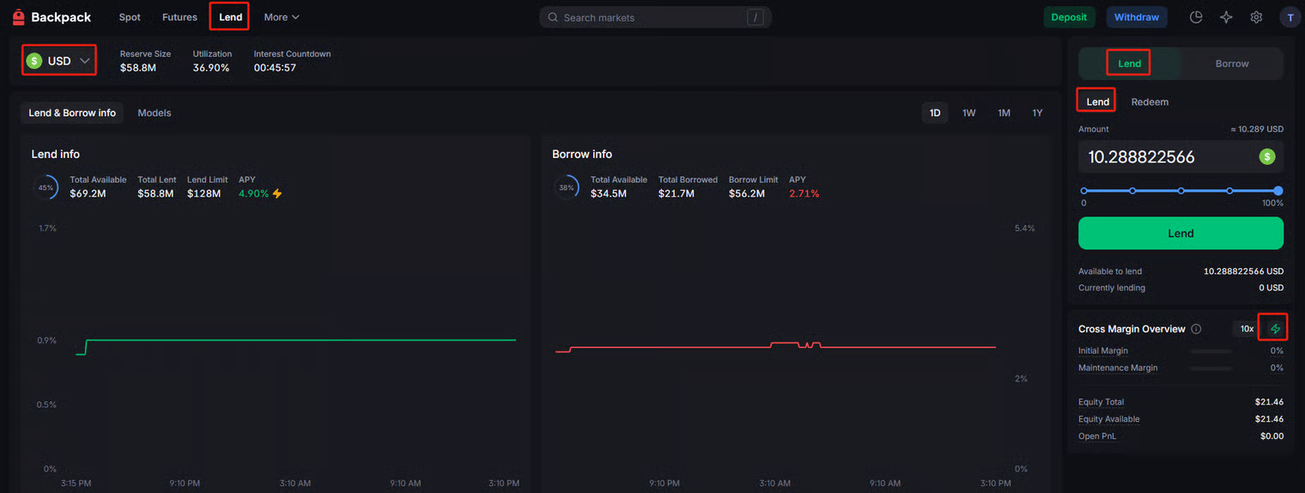Select the 1W chart time range
The image size is (1305, 493).
click(x=968, y=113)
